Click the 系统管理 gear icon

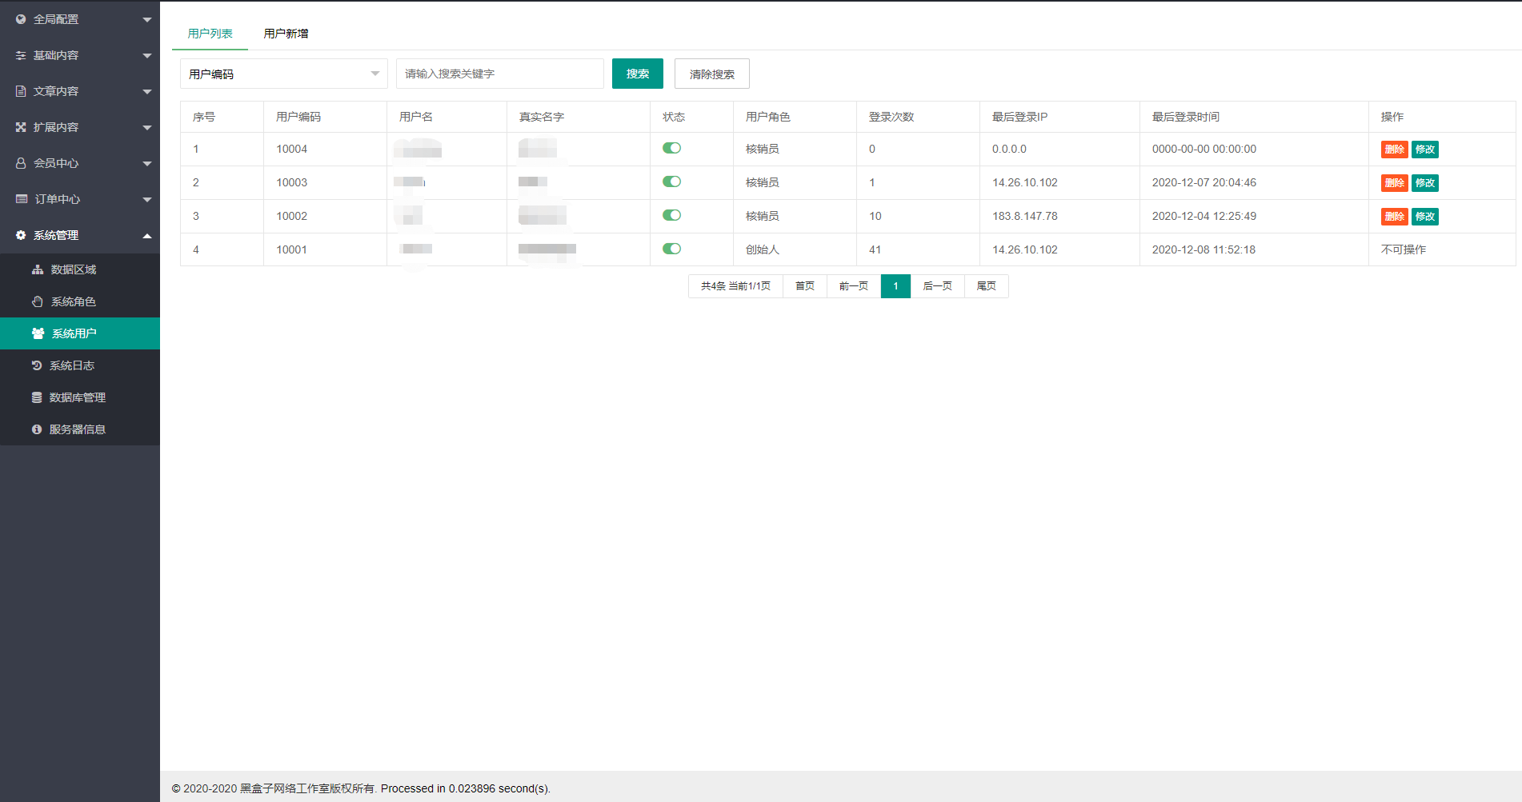21,235
